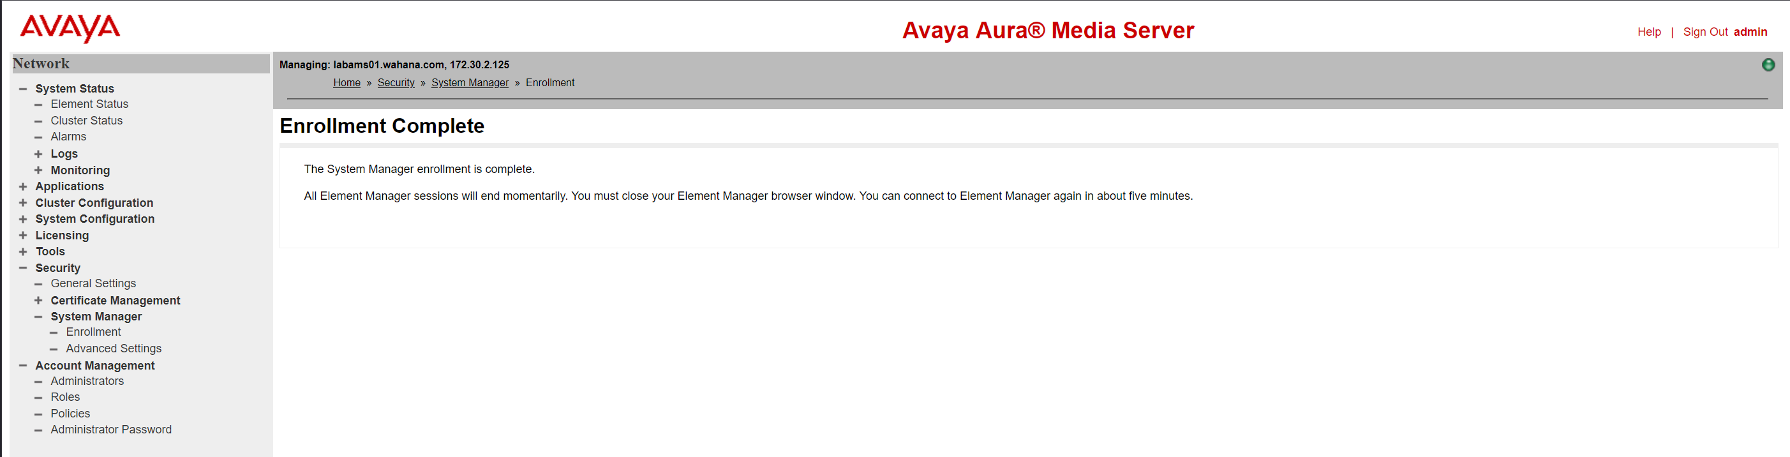Image resolution: width=1790 pixels, height=457 pixels.
Task: Select Advanced Settings under System Manager
Action: (113, 348)
